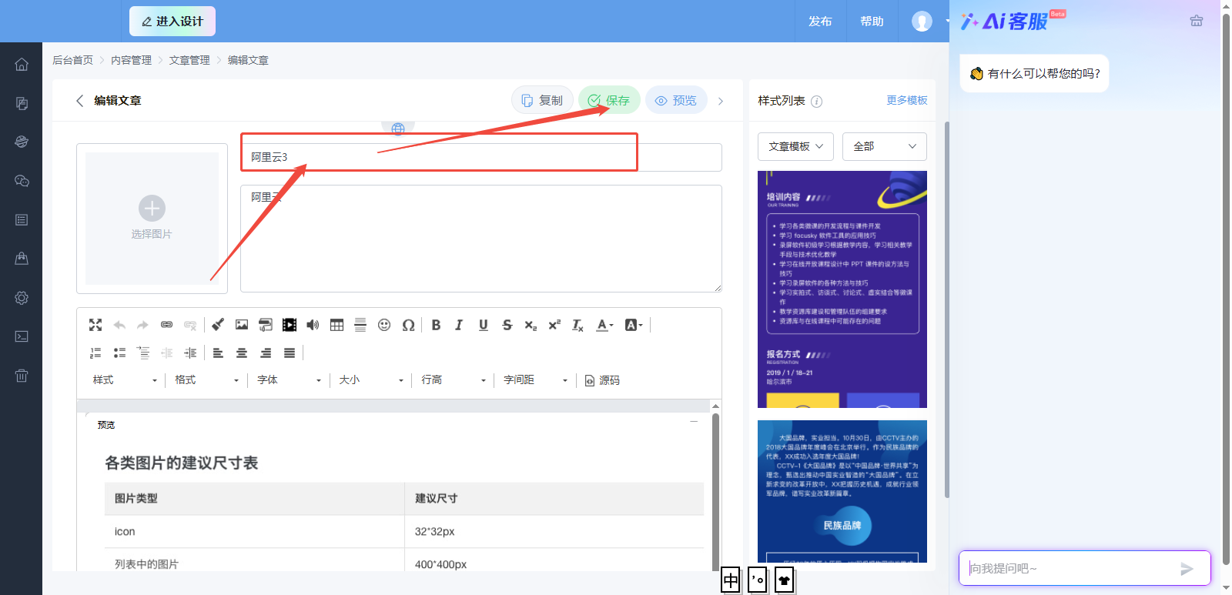Viewport: 1232px width, 595px height.
Task: Select the purple 培训内容 template thumbnail
Action: pos(842,289)
